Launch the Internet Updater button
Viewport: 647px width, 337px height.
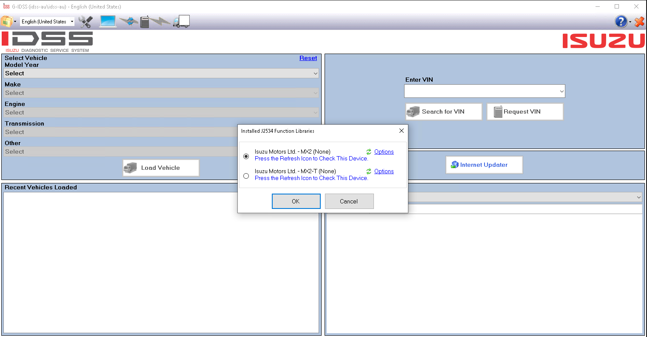pos(484,165)
